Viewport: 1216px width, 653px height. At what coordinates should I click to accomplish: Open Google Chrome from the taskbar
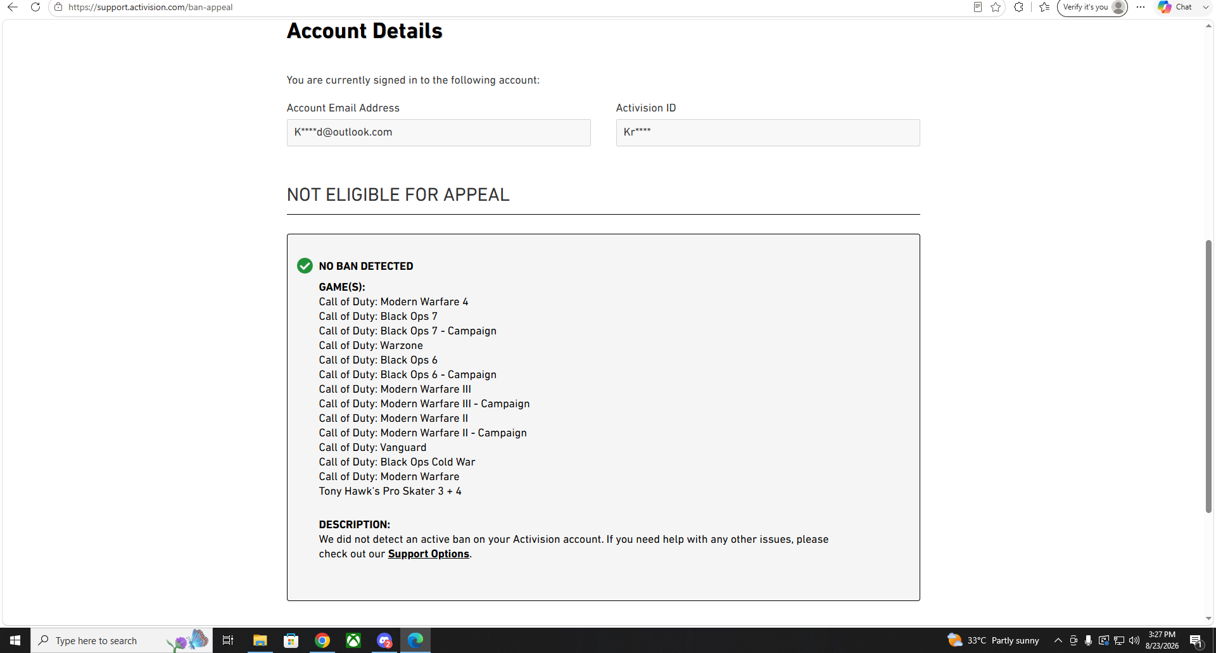coord(322,640)
